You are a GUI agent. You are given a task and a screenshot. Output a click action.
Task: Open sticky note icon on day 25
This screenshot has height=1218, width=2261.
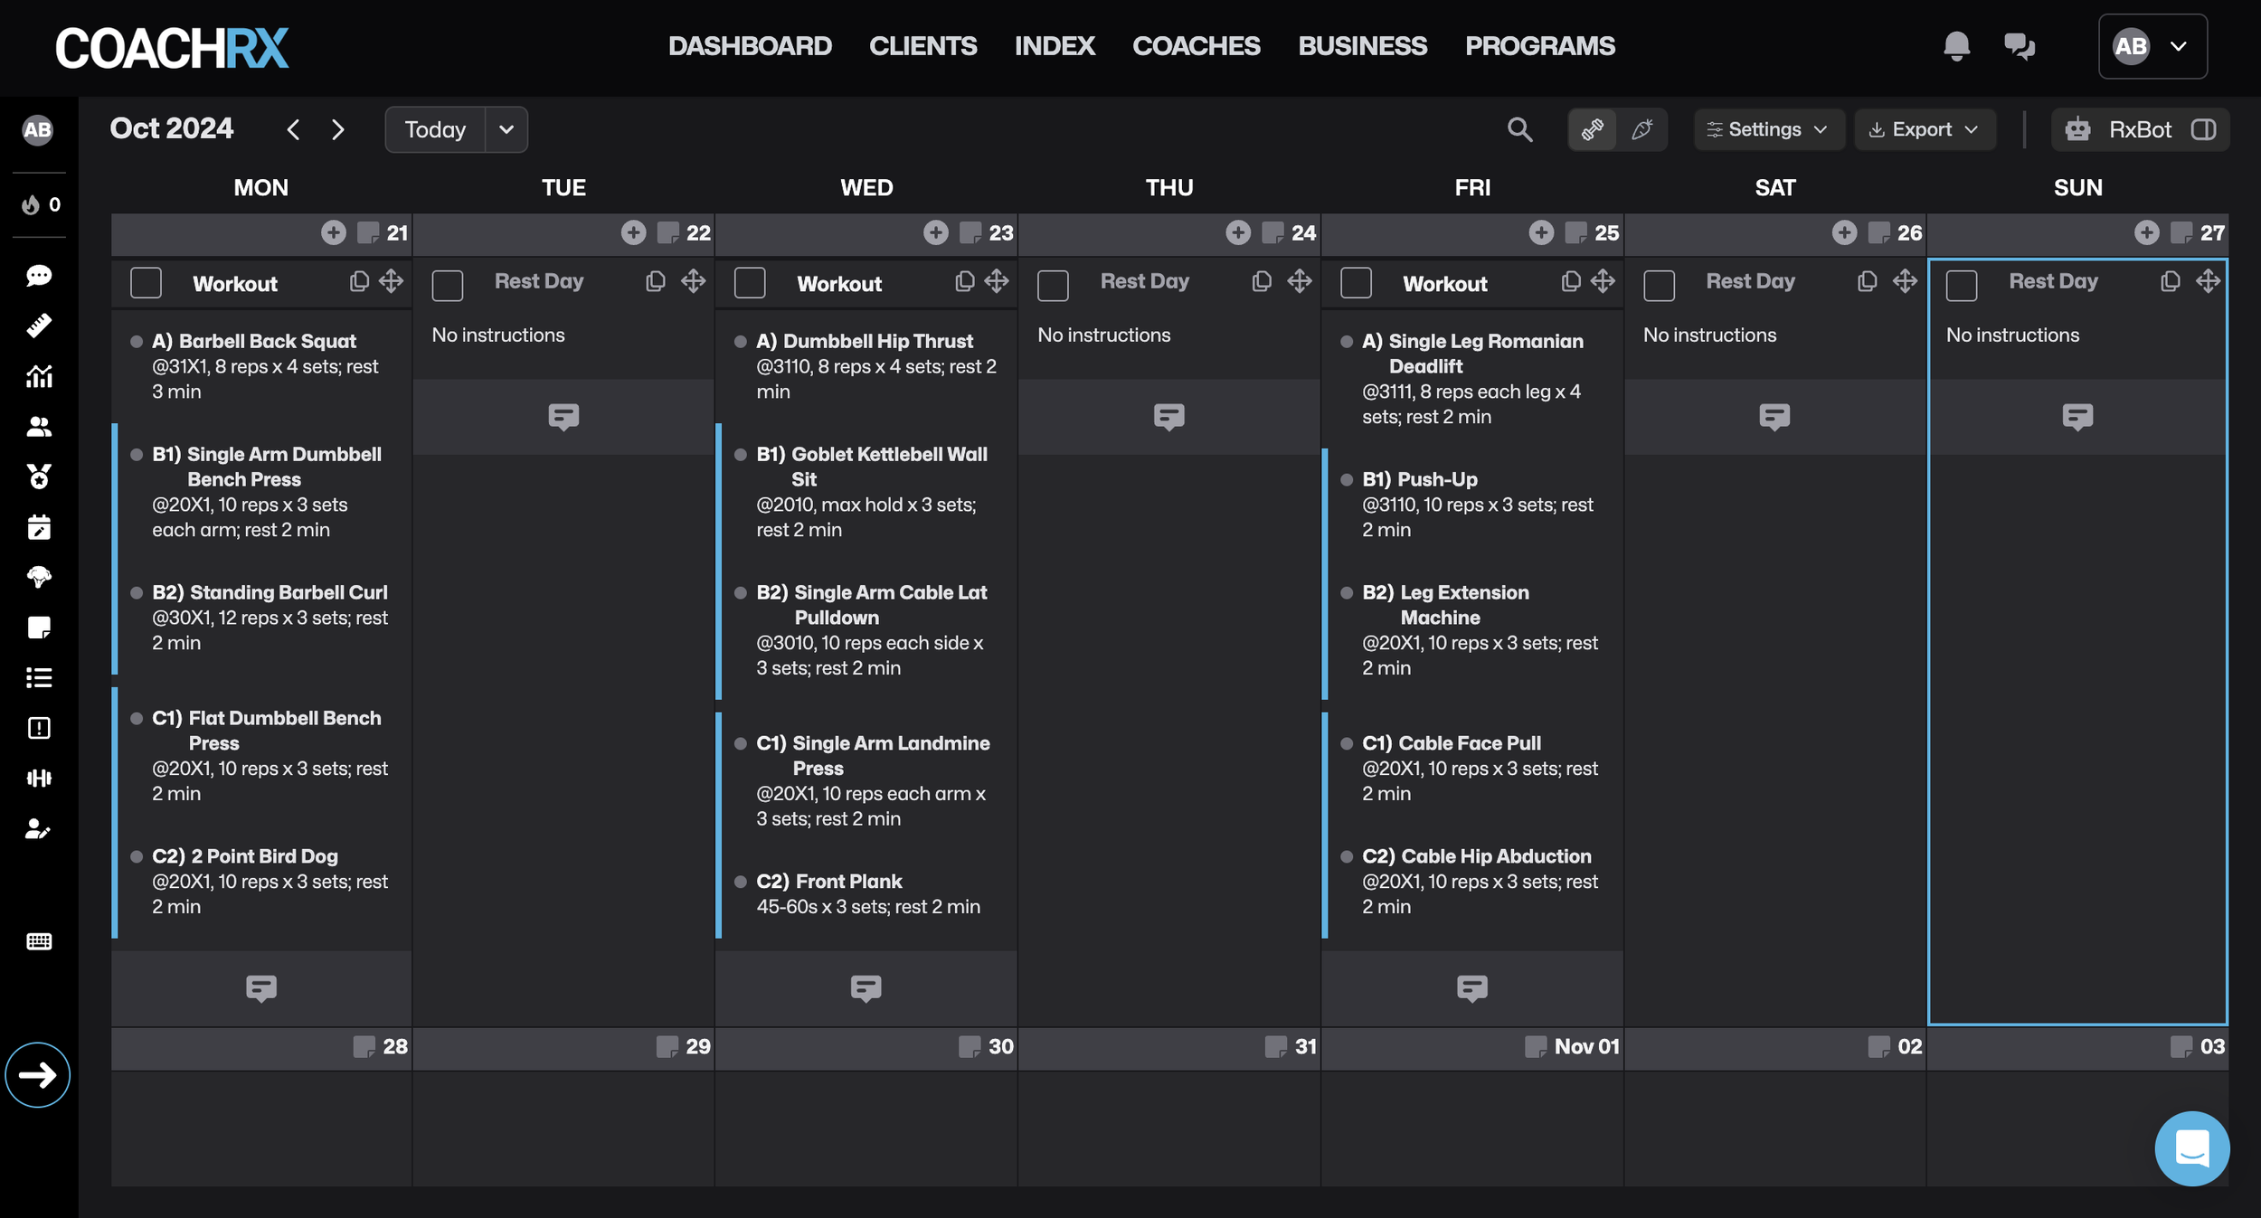(1575, 232)
